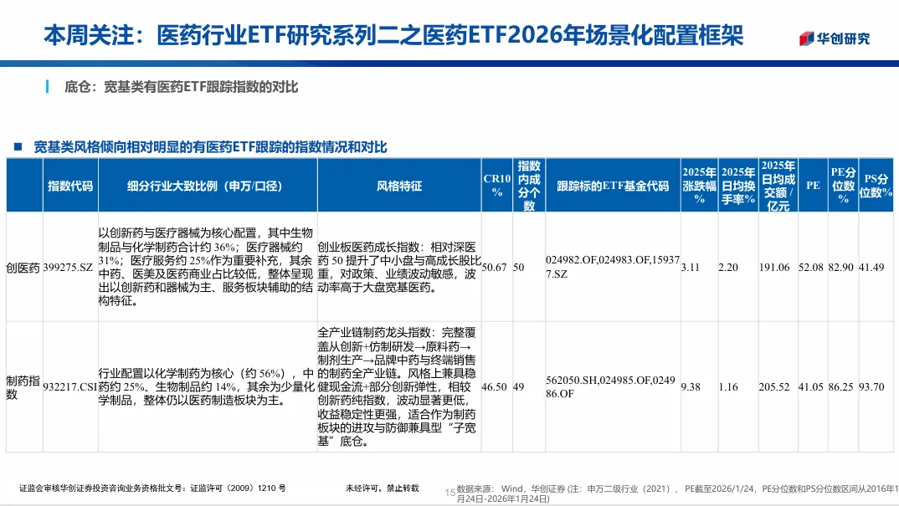Screen dimensions: 899x506
Task: Select PS percentile value 93.70
Action: [871, 387]
